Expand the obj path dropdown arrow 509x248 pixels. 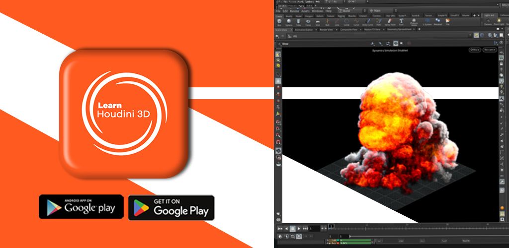coord(470,35)
